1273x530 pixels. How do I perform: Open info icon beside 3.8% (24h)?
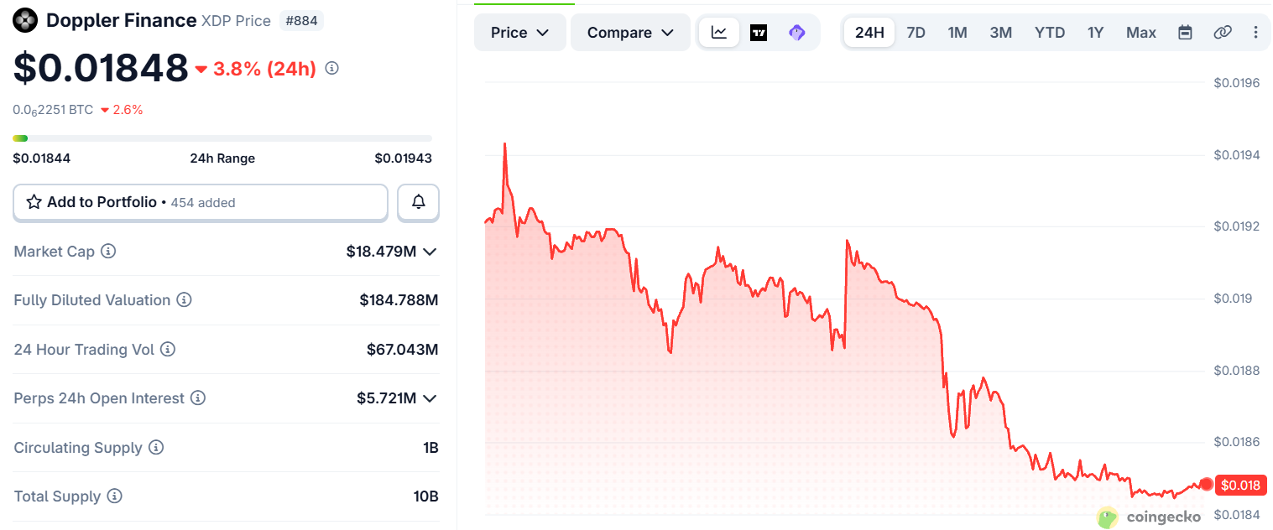(x=331, y=68)
